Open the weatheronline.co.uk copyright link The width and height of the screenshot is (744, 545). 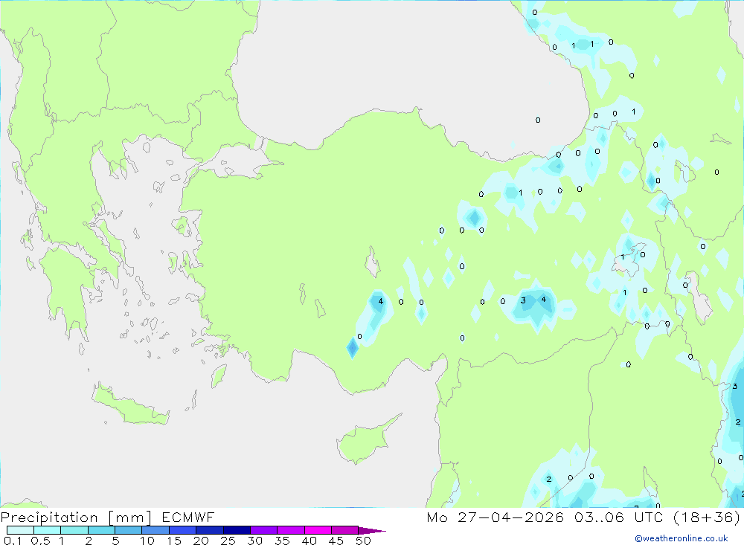681,538
